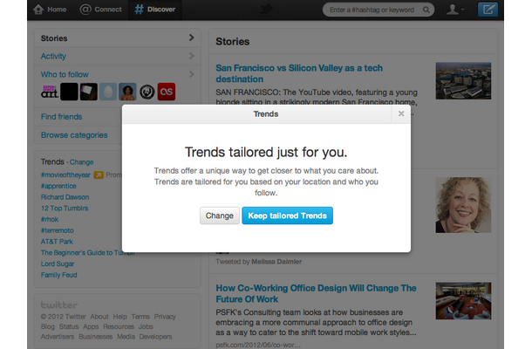Click the compose new tweet icon
532x349 pixels.
[x=488, y=10]
